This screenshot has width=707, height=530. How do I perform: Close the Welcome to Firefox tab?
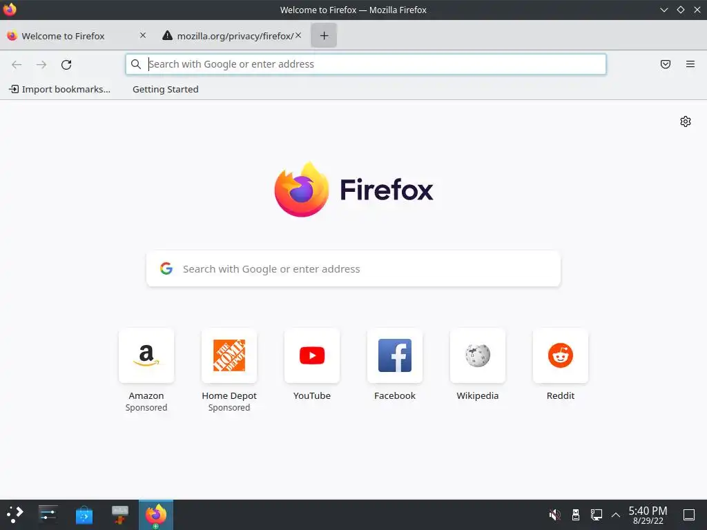(x=143, y=35)
